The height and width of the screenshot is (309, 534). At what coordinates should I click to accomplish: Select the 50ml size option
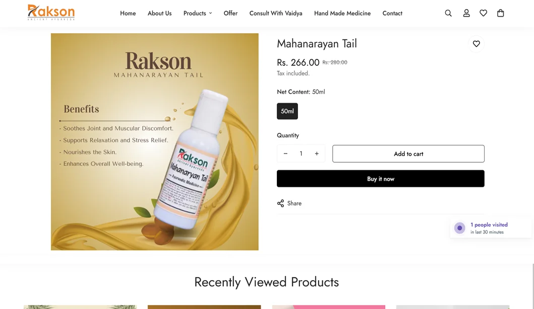point(287,111)
